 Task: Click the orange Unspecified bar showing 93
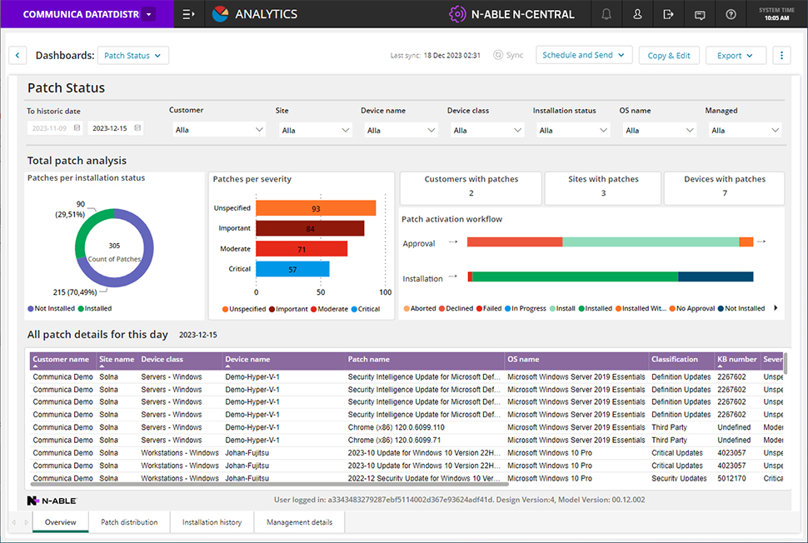[316, 208]
